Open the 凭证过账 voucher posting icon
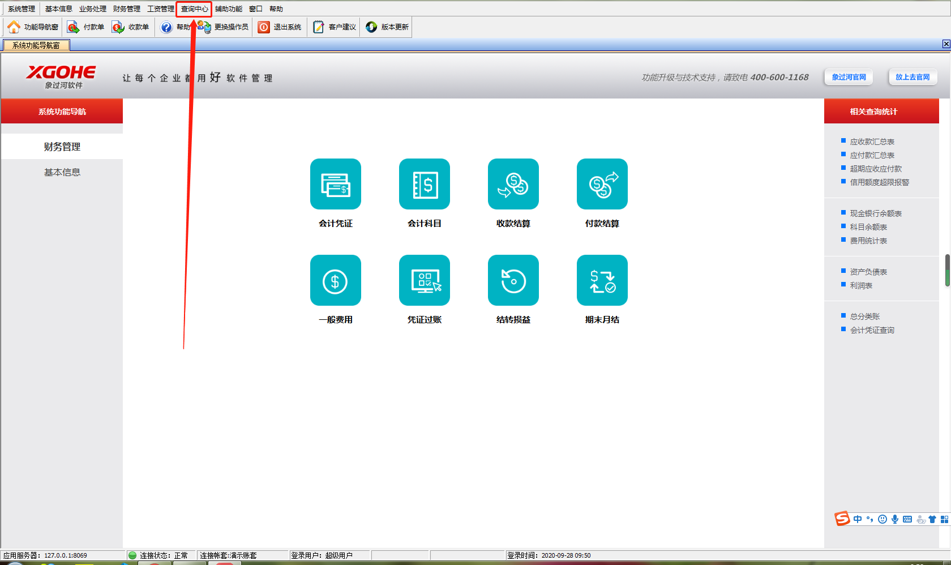The height and width of the screenshot is (565, 951). coord(424,280)
